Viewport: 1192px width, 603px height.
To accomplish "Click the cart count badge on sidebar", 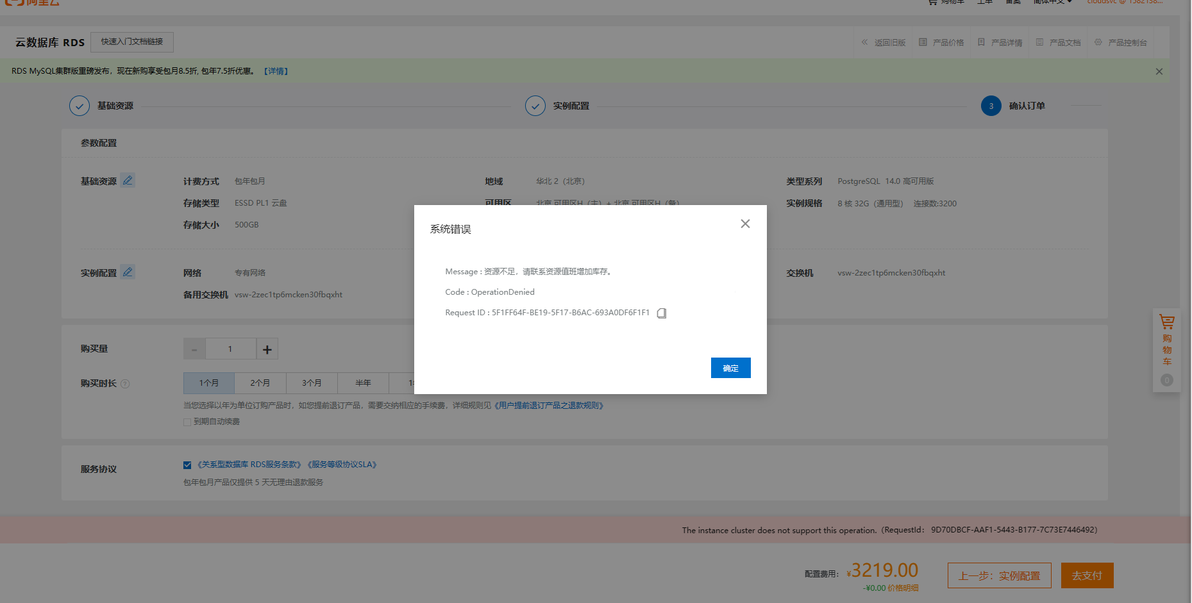I will coord(1167,380).
